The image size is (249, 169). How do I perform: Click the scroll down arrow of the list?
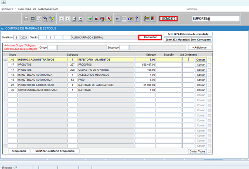click(x=5, y=146)
